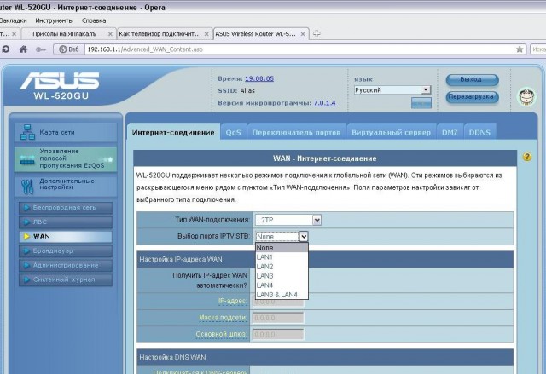Click the Основной шлюз label link
This screenshot has height=374, width=546.
coord(221,334)
